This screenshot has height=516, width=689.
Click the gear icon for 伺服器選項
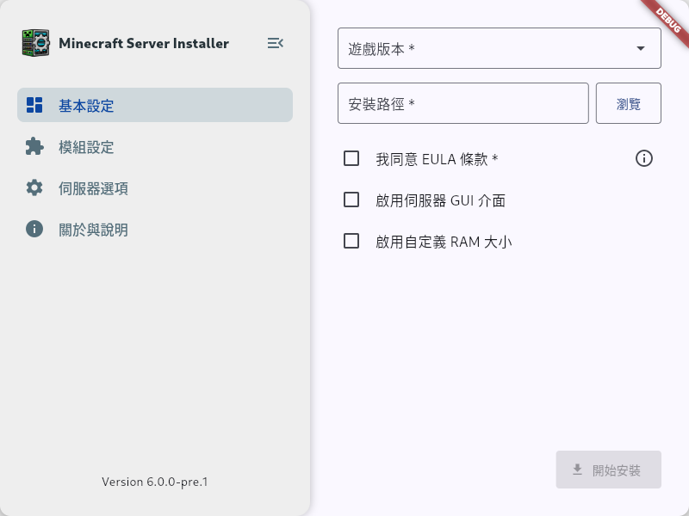point(34,187)
